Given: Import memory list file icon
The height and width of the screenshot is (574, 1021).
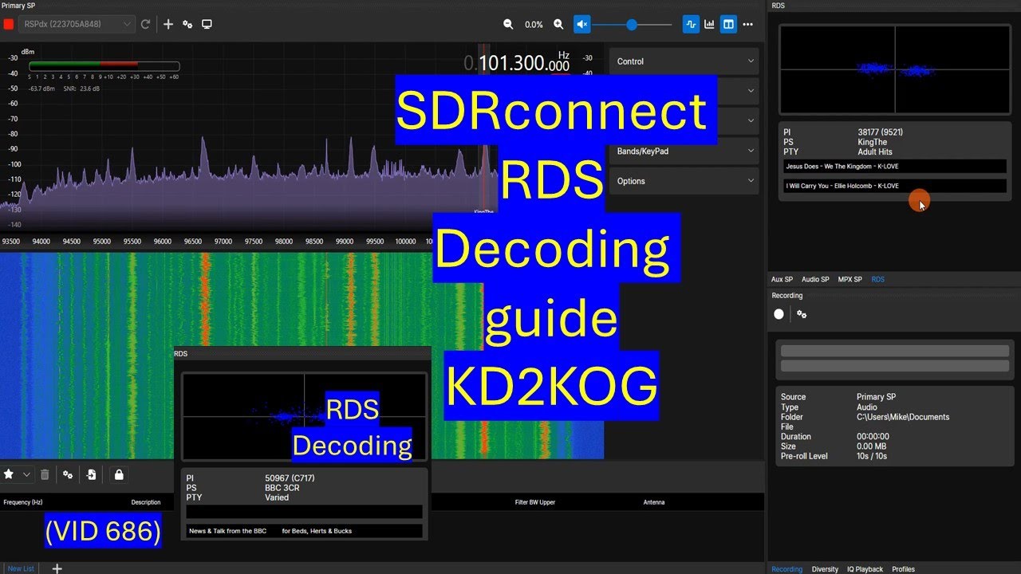Looking at the screenshot, I should click(92, 474).
